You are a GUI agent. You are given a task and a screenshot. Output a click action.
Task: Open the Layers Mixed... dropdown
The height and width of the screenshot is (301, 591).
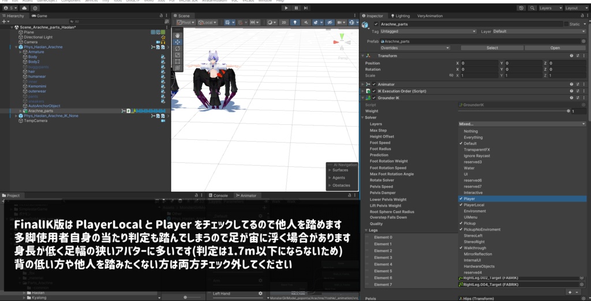(522, 124)
